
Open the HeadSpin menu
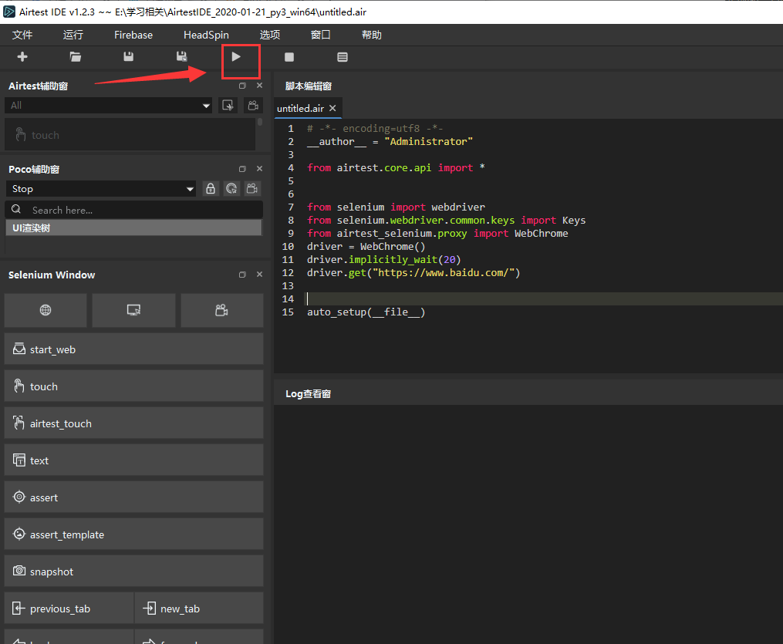(206, 35)
